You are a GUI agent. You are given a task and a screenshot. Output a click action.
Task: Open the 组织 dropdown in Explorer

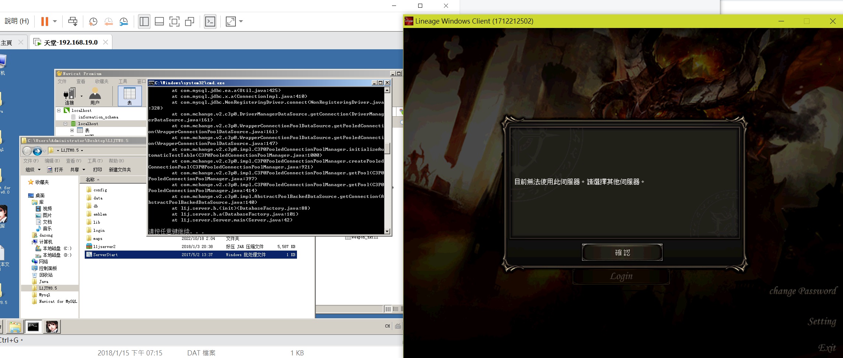tap(33, 170)
